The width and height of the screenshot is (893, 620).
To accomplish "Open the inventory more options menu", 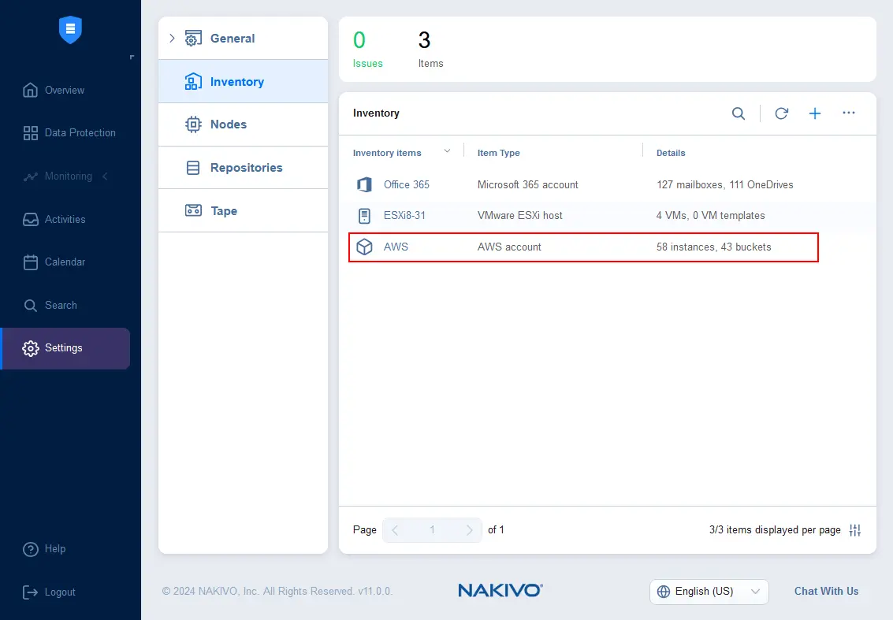I will click(x=849, y=113).
